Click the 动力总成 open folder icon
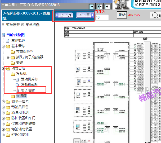The image size is (161, 143). [x=8, y=68]
